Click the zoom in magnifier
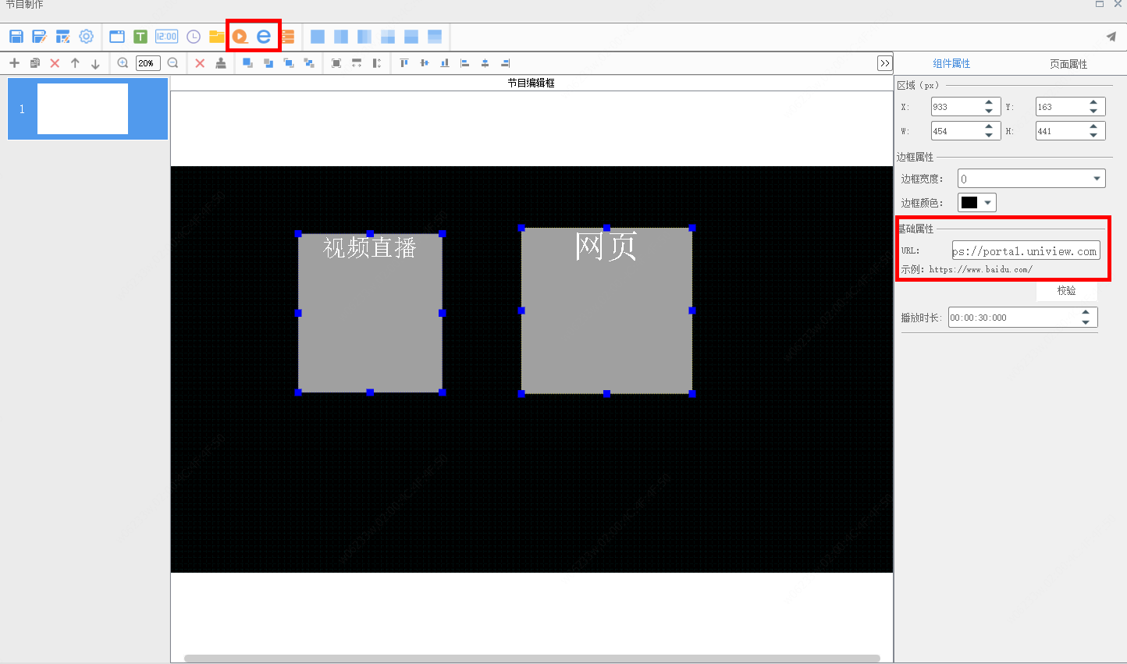 (x=123, y=63)
